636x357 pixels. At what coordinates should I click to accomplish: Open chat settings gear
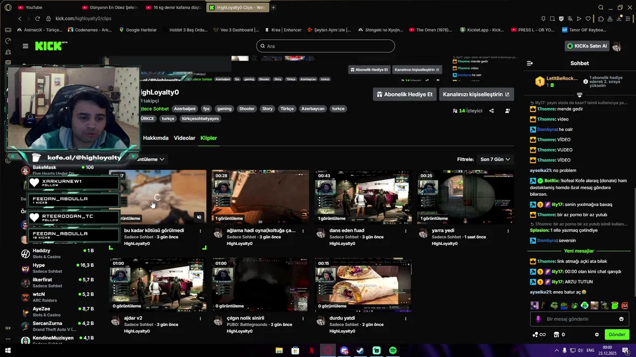[x=597, y=335]
